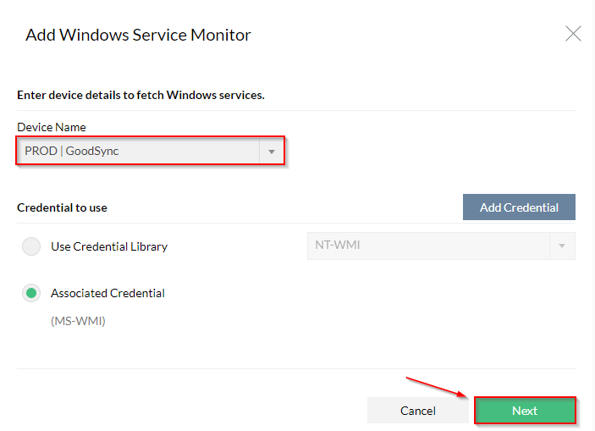Click the arrow on the NT-WMI combo box

(562, 246)
